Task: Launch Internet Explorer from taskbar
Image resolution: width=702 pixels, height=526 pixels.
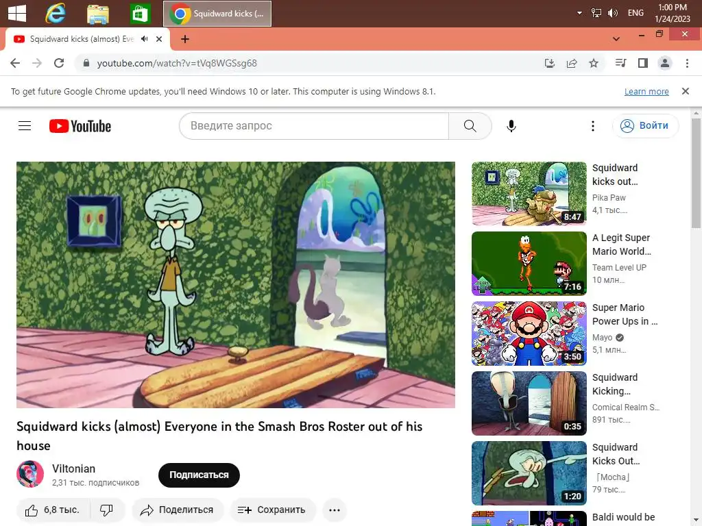Action: (x=56, y=13)
